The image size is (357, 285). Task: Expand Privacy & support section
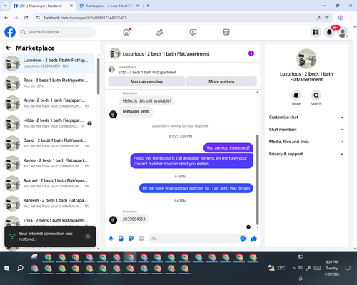[x=306, y=154]
